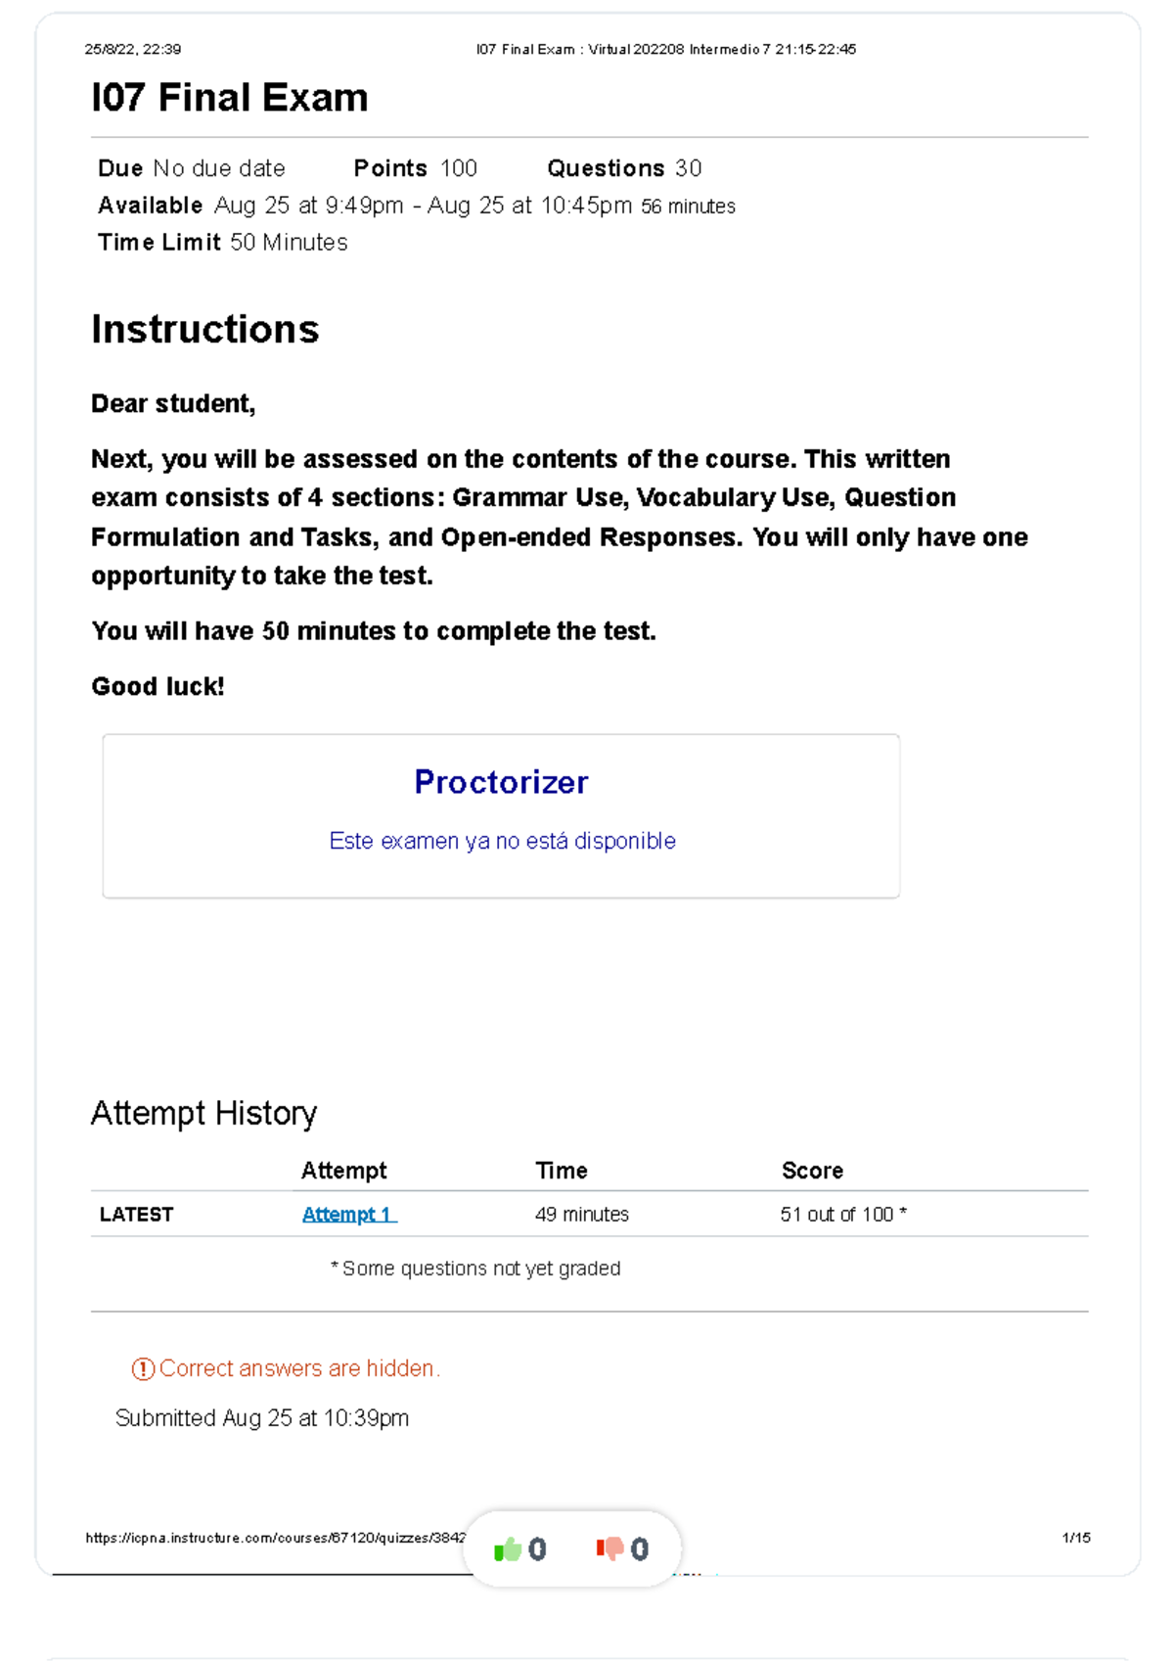
Task: Click the Attempt History heading
Action: [x=203, y=1114]
